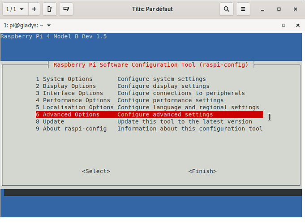Viewport: 305px width, 224px height.
Task: Click the raspi-config dialog title text
Action: click(x=151, y=65)
